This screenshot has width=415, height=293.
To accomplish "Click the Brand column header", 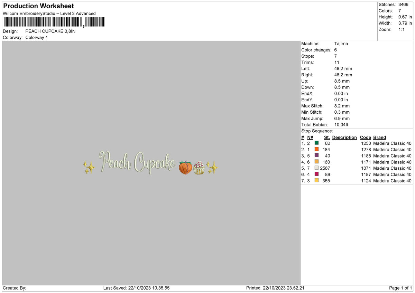I will tap(380, 138).
